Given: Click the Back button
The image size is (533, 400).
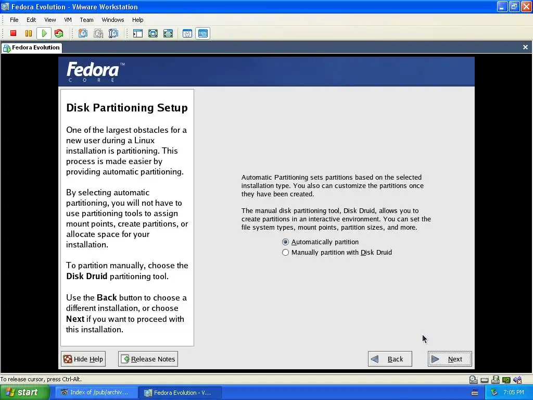Looking at the screenshot, I should [x=390, y=359].
